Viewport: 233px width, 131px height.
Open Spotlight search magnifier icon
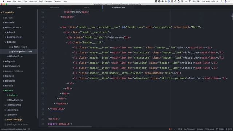point(222,1)
